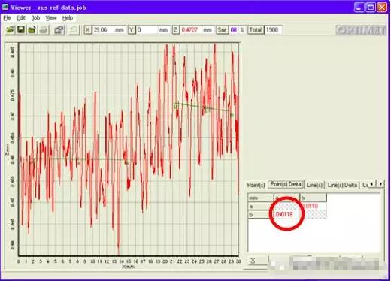Click the properties icon in toolbar
This screenshot has height=281, width=391.
(x=59, y=30)
